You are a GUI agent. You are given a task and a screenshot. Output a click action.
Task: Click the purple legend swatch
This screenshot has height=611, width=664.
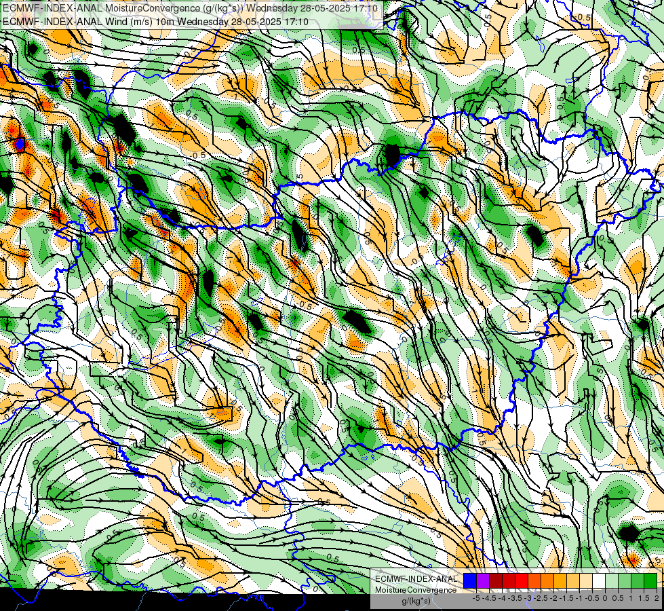pos(483,580)
